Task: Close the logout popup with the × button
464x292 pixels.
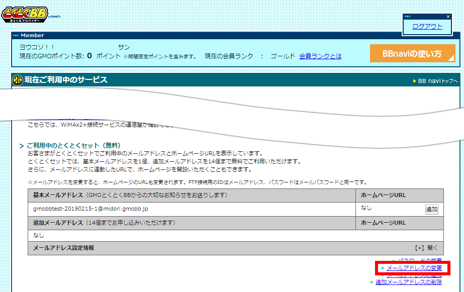Action: coord(447,16)
